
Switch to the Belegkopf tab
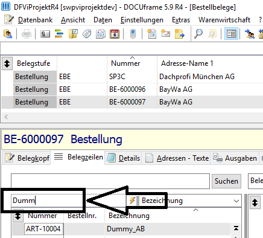27,158
